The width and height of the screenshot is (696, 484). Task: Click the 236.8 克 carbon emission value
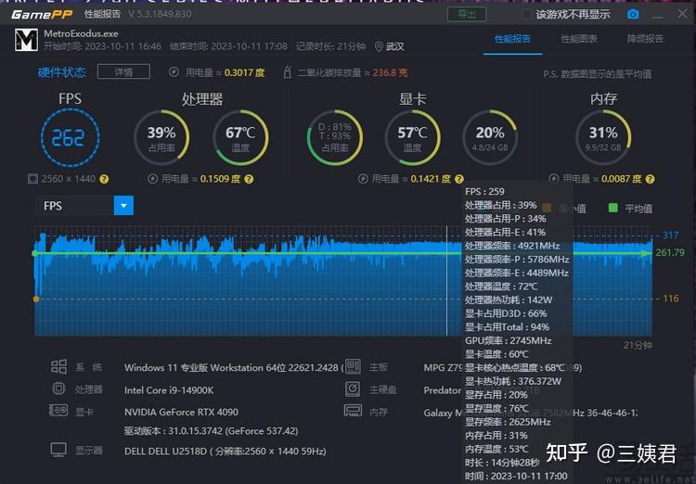click(390, 72)
